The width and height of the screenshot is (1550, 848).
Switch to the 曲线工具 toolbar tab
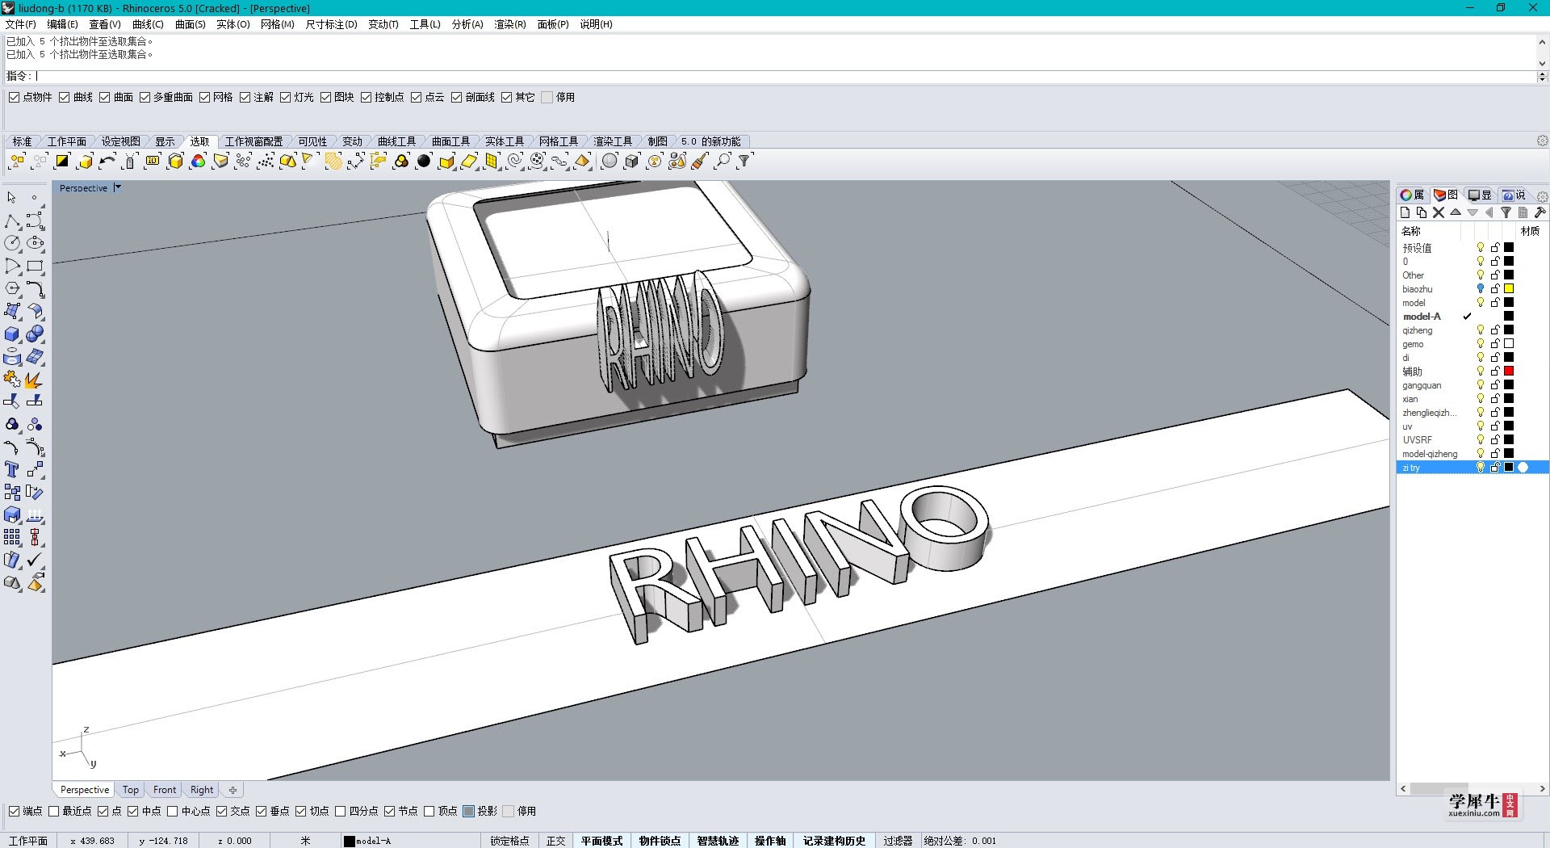[x=397, y=141]
